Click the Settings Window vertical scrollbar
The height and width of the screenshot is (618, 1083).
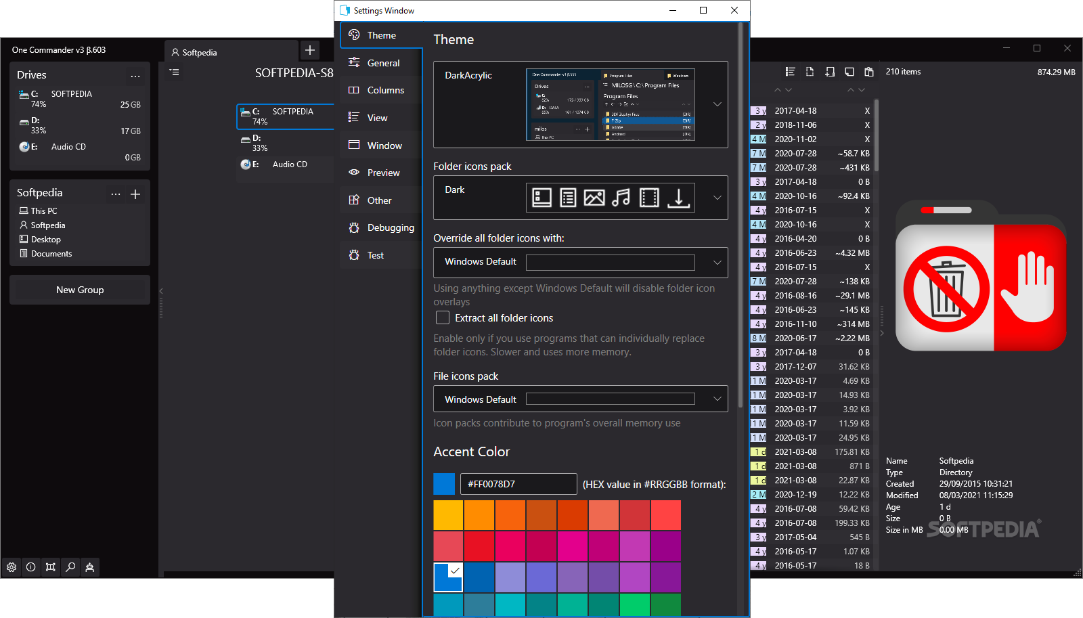741,217
